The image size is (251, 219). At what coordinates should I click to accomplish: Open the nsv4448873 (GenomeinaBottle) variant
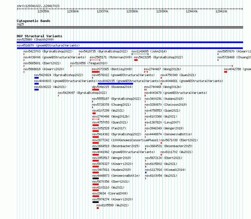tap(116, 176)
